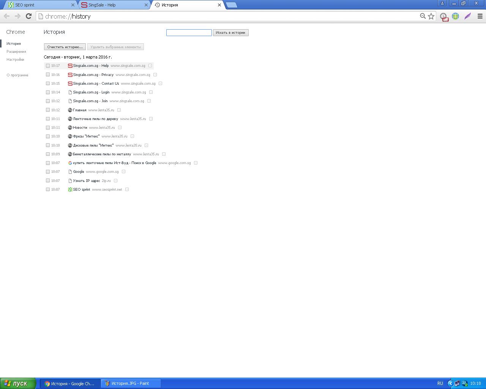This screenshot has height=389, width=486.
Task: Open a new tab
Action: point(231,5)
